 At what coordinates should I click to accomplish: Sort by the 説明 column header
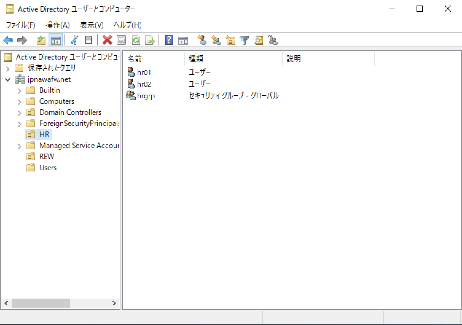click(328, 59)
